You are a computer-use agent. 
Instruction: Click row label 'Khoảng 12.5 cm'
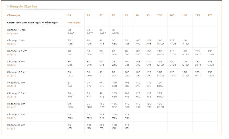click(17, 51)
